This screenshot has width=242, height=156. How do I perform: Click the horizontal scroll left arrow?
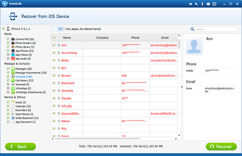point(52,139)
